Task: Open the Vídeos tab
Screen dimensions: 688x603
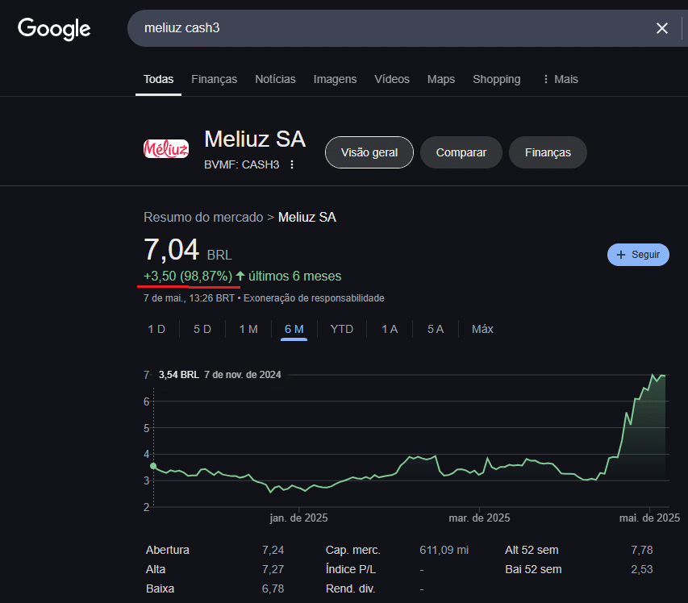Action: [x=392, y=79]
